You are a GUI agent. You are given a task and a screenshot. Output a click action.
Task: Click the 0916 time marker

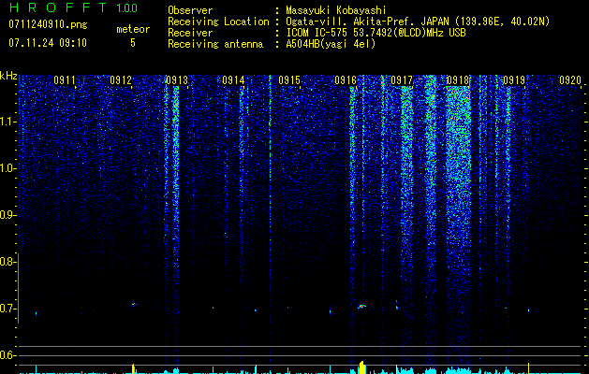(x=346, y=79)
